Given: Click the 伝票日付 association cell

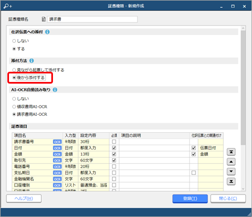Looking at the screenshot, I should pos(211,148).
